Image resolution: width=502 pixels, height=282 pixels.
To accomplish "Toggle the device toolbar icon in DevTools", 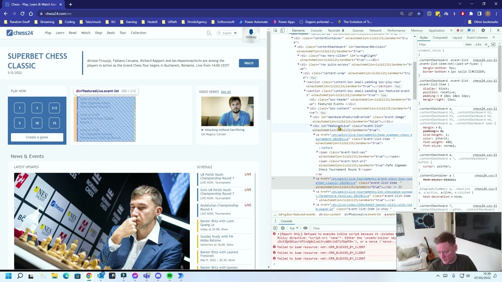I will (x=283, y=31).
